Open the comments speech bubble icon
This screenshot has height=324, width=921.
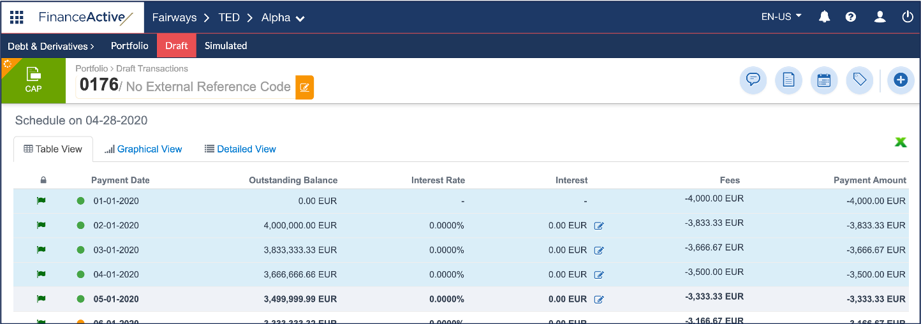pos(753,80)
